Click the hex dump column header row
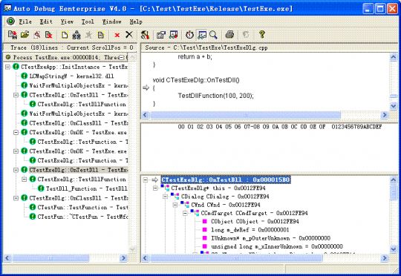The height and width of the screenshot is (276, 401). coord(280,127)
